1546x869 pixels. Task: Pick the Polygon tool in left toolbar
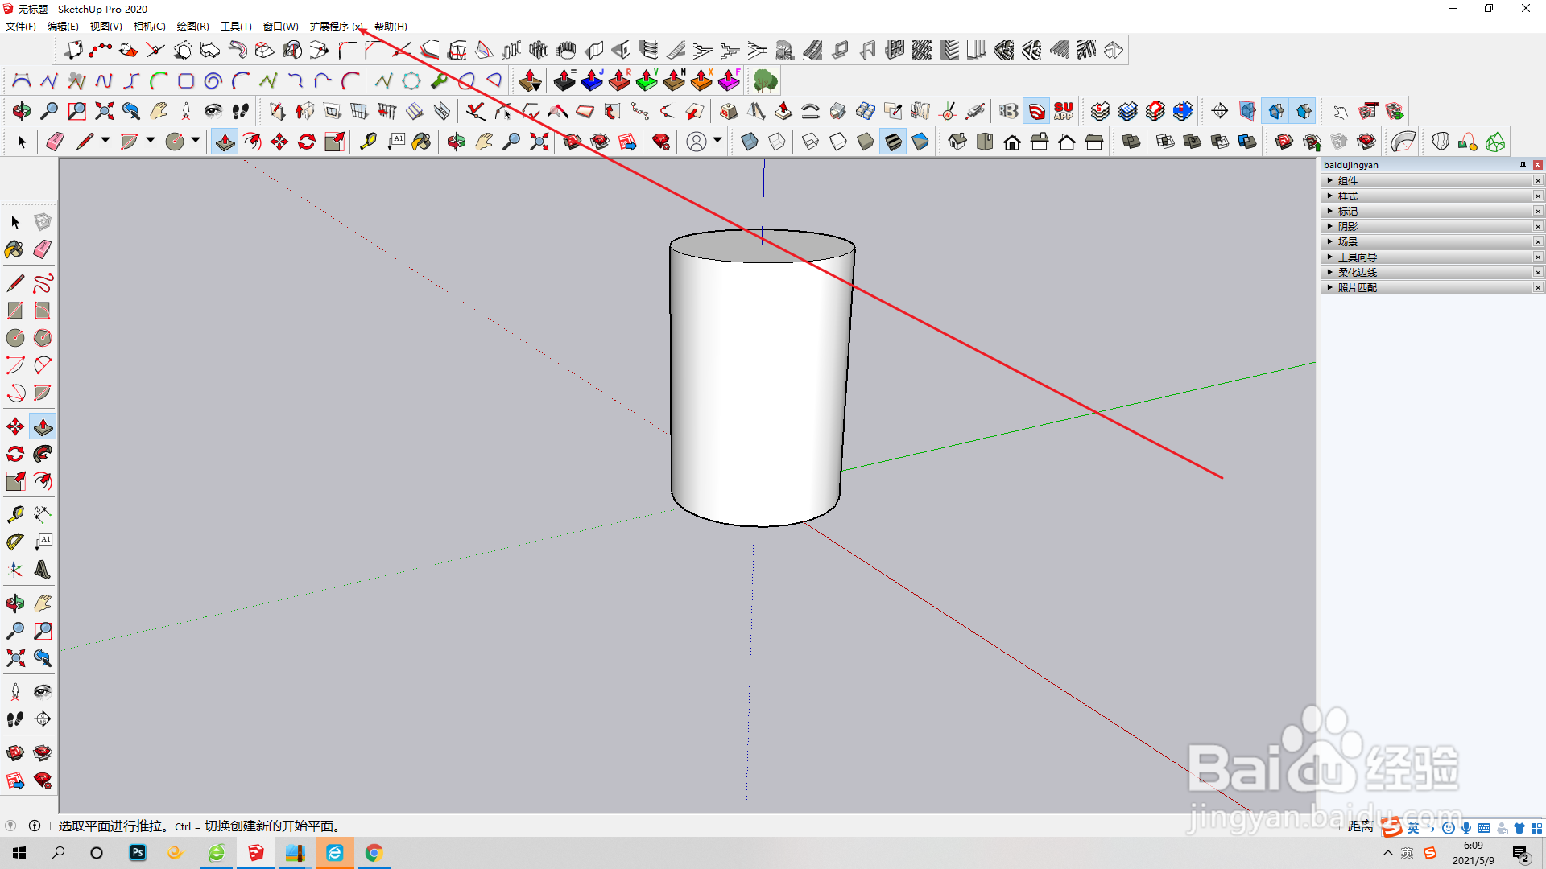[43, 338]
